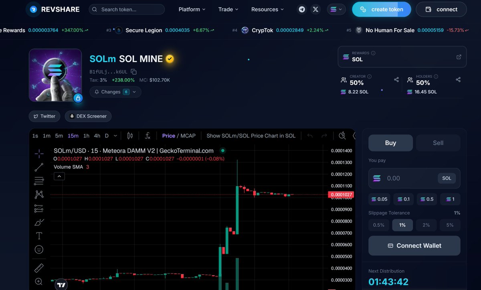Expand the Changes dropdown
Screen dimensions: 481x290
[115, 92]
